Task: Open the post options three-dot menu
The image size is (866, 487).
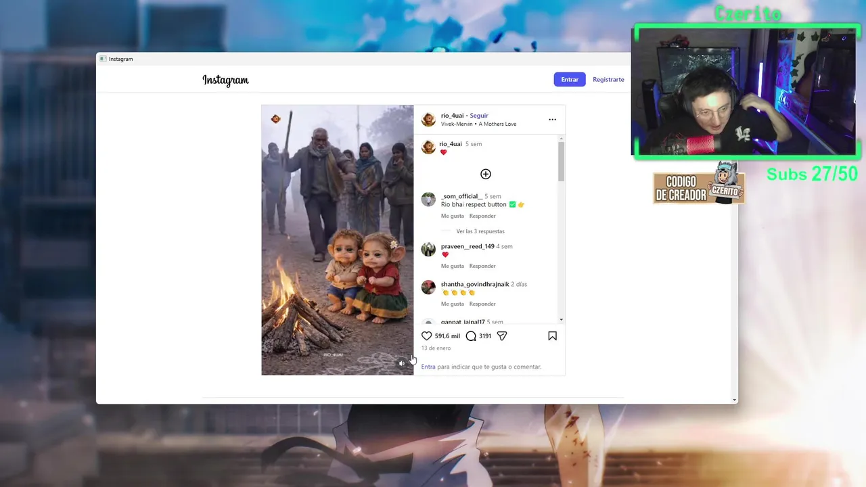Action: point(552,120)
